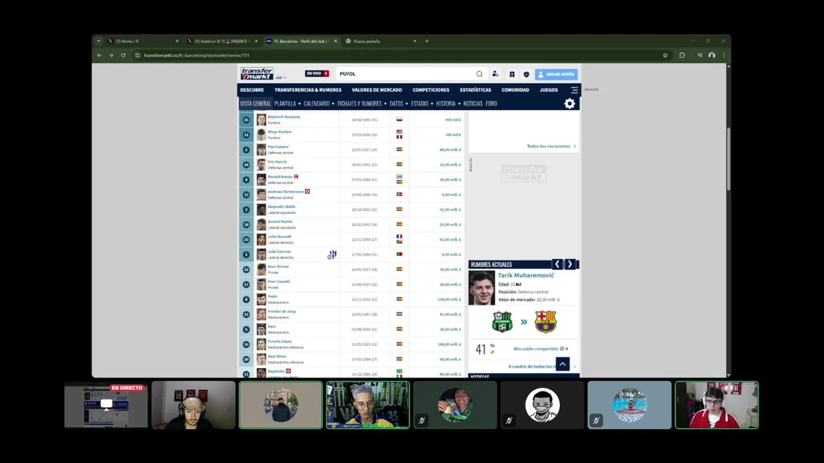Select the Vista General tab
The height and width of the screenshot is (463, 824).
click(x=255, y=104)
